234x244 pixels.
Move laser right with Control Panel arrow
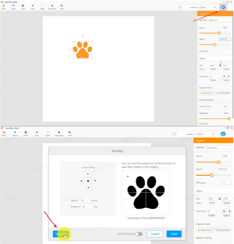(95, 181)
